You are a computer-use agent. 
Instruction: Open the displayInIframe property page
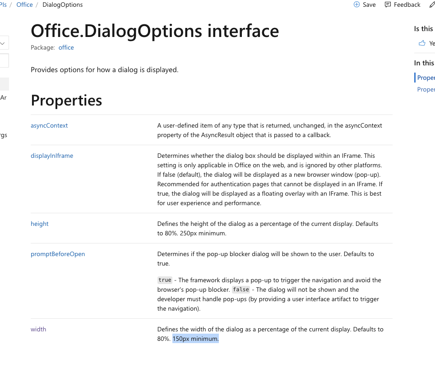52,156
